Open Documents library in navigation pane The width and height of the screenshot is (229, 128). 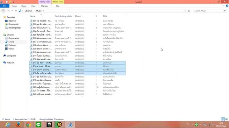coord(14,38)
